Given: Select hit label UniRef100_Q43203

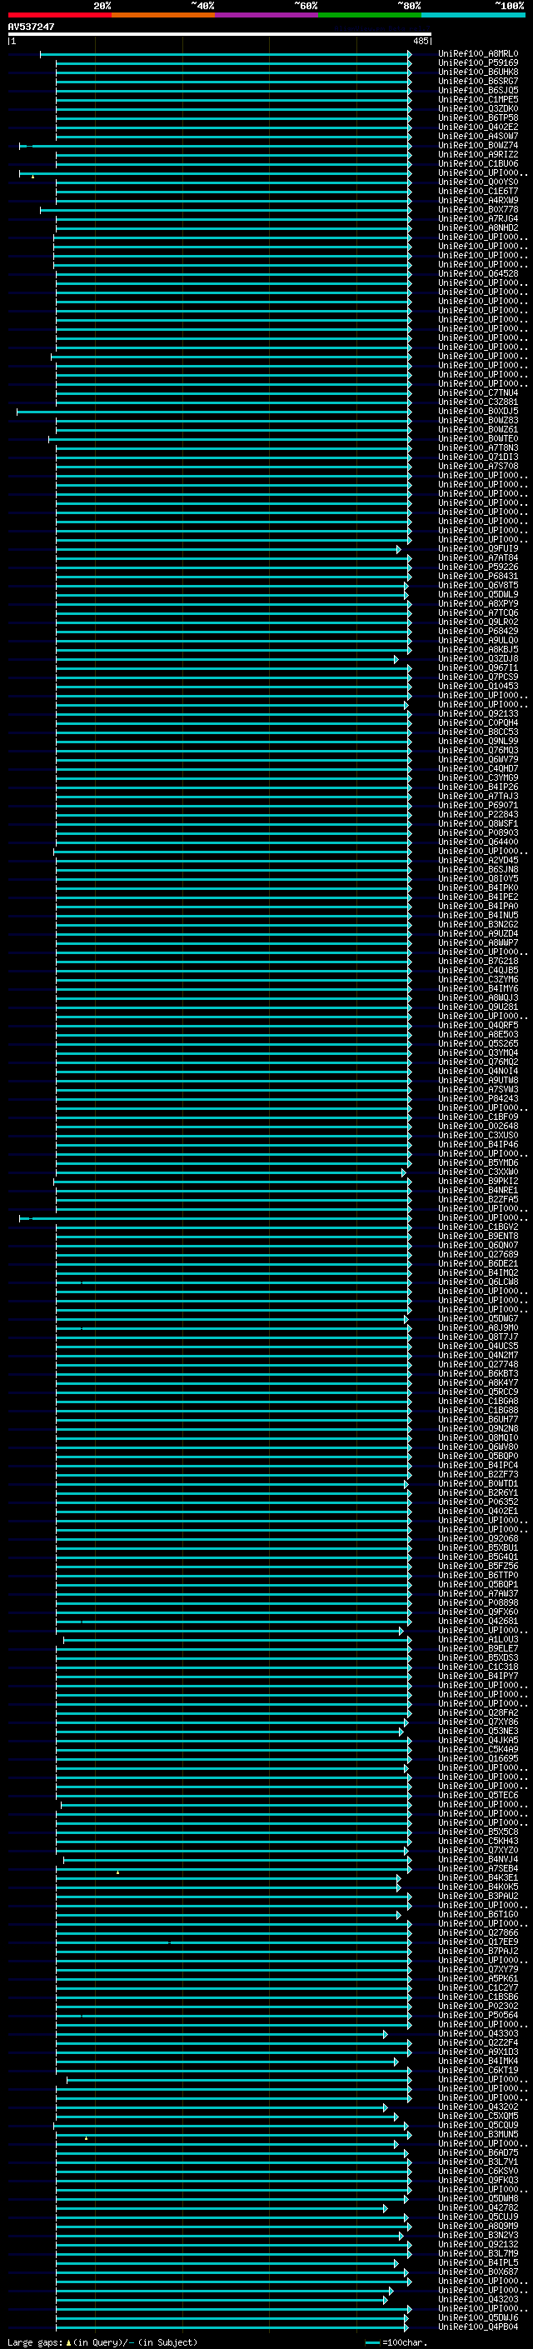Looking at the screenshot, I should click(x=478, y=2299).
